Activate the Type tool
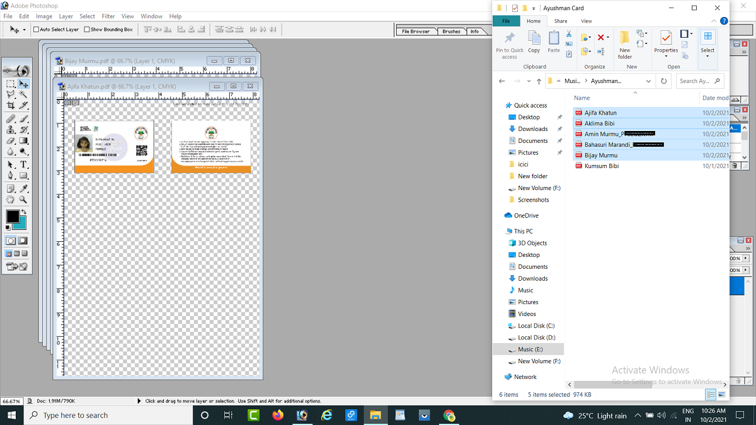This screenshot has width=756, height=425. tap(23, 164)
